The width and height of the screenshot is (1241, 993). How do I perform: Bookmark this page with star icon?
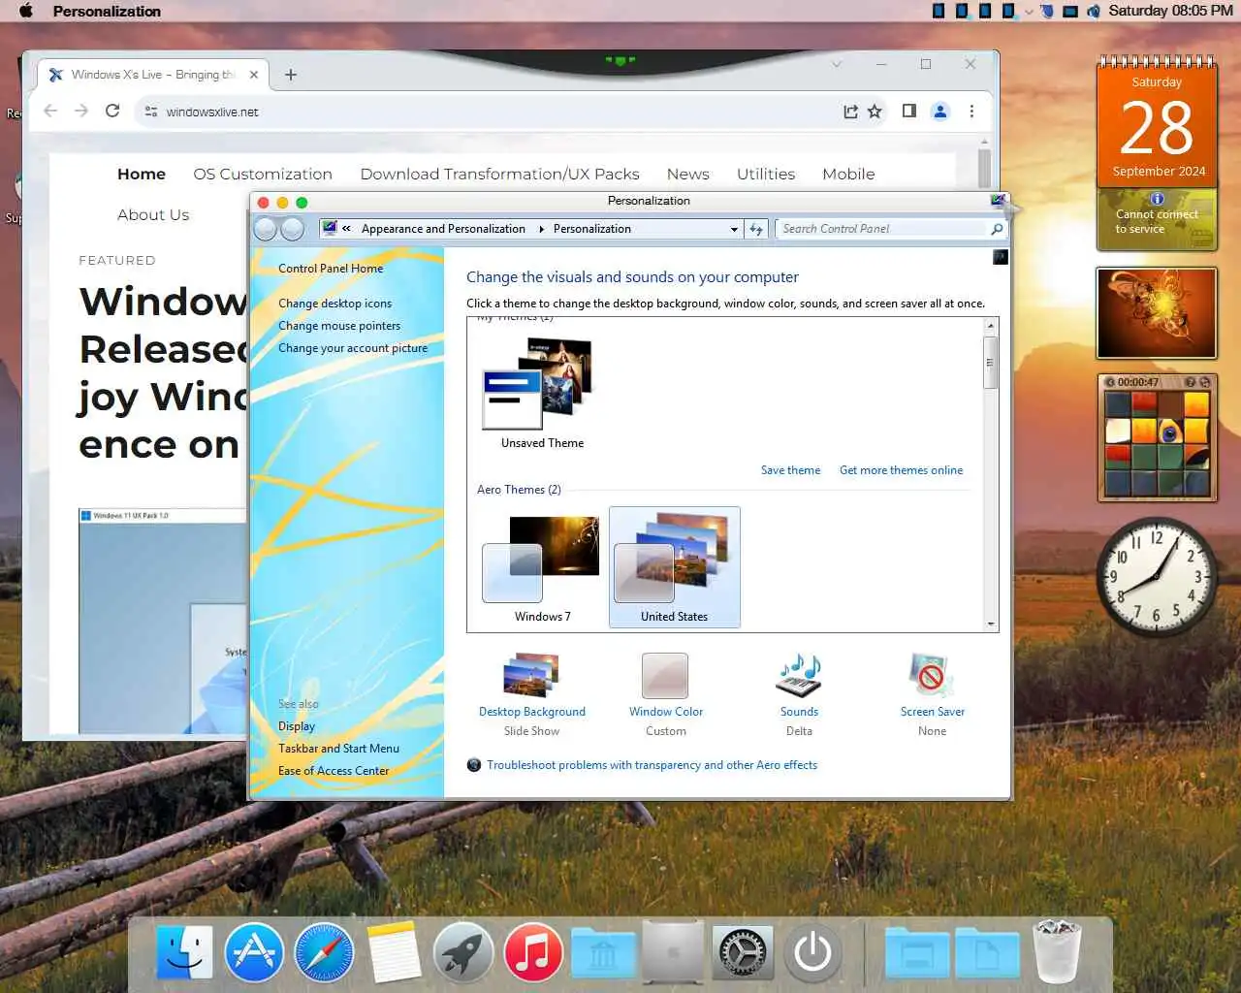point(875,112)
